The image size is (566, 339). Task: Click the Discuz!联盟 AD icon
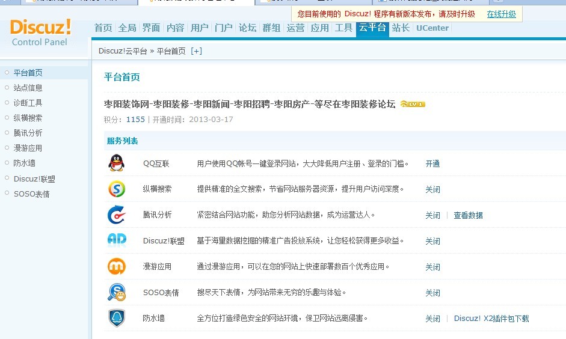point(117,239)
